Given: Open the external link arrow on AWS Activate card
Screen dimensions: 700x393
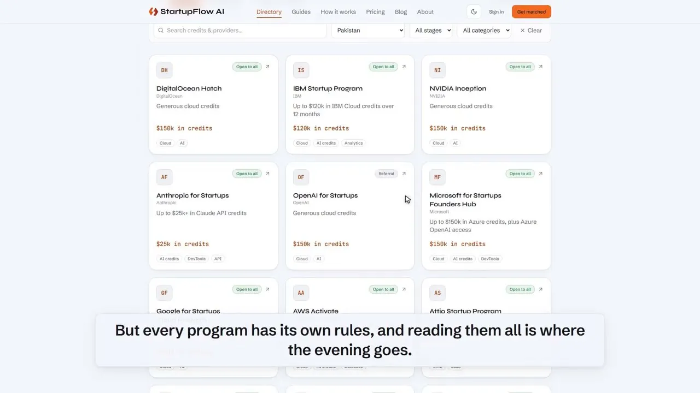Looking at the screenshot, I should [x=404, y=289].
